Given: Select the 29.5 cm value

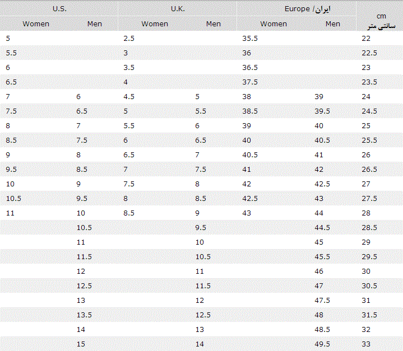Looking at the screenshot, I should [x=369, y=257].
